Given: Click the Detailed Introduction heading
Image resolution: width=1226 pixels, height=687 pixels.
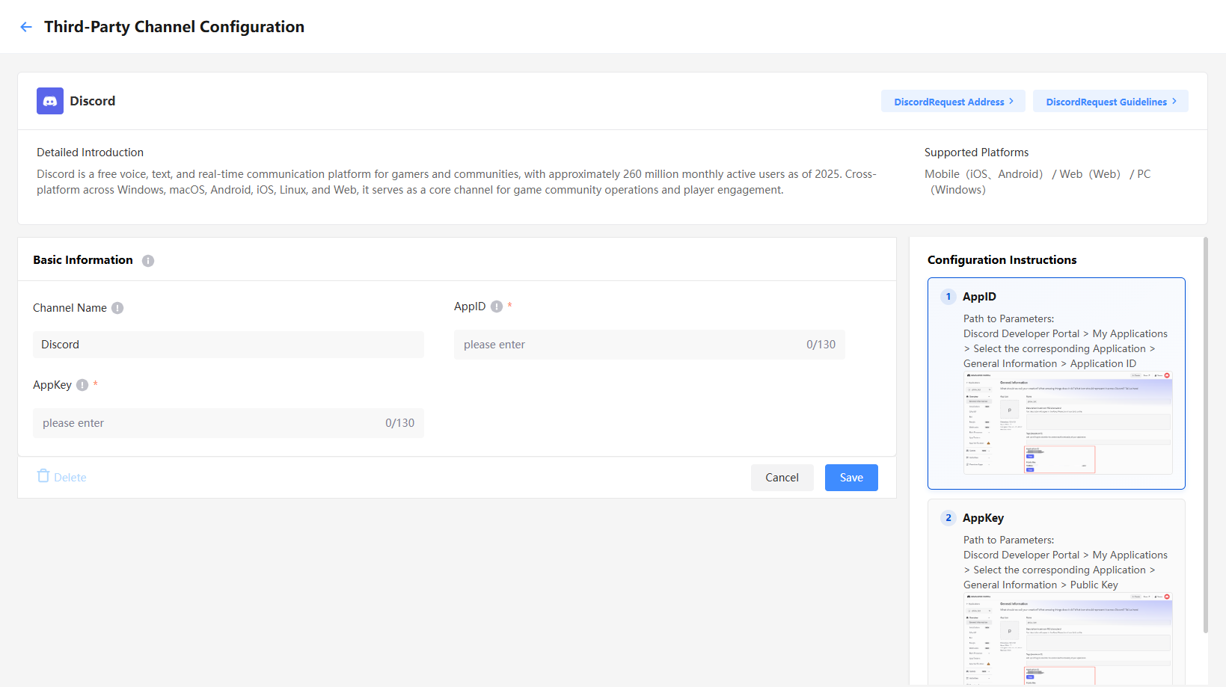Looking at the screenshot, I should click(x=90, y=153).
